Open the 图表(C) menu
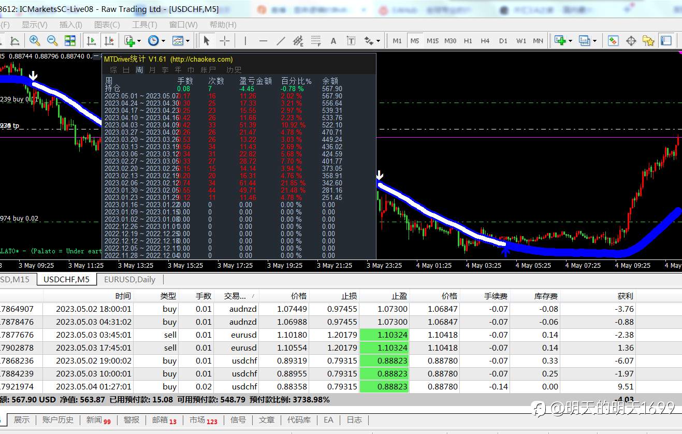682x434 pixels. 107,25
